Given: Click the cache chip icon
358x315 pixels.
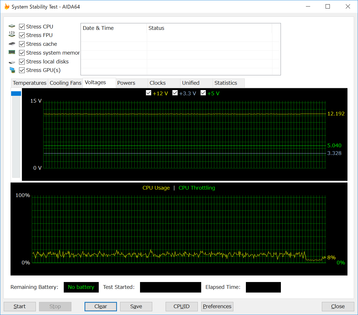Looking at the screenshot, I should coord(12,44).
